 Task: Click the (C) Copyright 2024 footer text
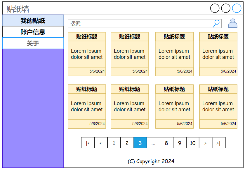click(151, 161)
